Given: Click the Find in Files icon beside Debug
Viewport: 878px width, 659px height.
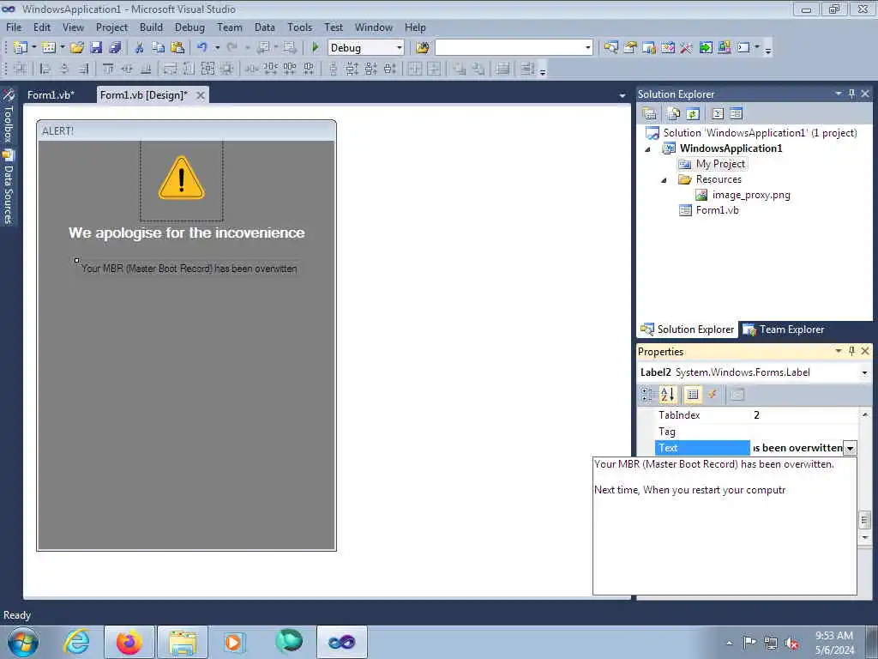Looking at the screenshot, I should click(x=423, y=48).
